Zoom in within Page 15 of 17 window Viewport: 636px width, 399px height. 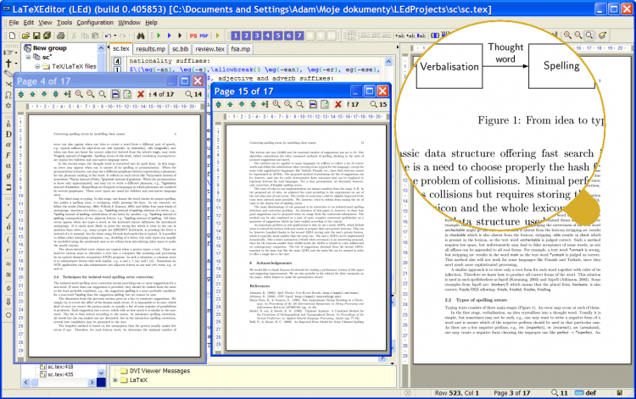click(x=276, y=104)
